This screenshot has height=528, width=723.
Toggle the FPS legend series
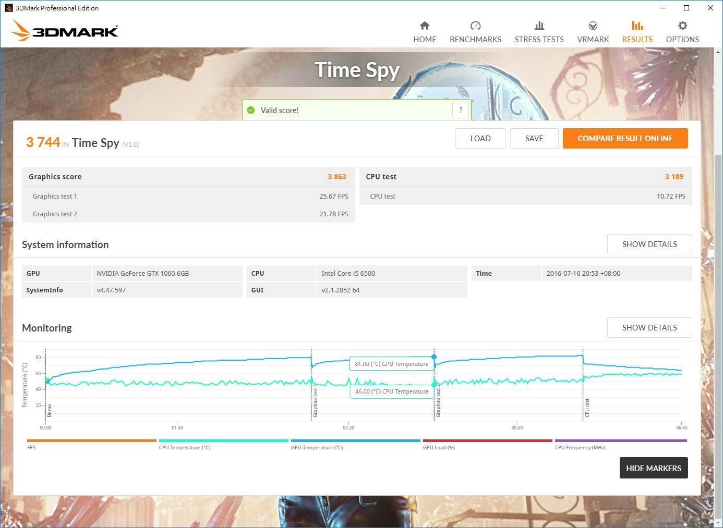point(91,445)
